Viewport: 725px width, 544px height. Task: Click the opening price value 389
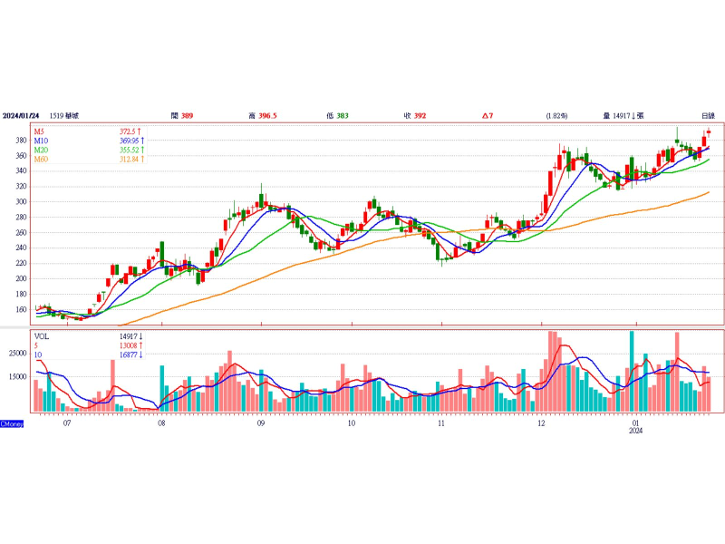pyautogui.click(x=185, y=116)
